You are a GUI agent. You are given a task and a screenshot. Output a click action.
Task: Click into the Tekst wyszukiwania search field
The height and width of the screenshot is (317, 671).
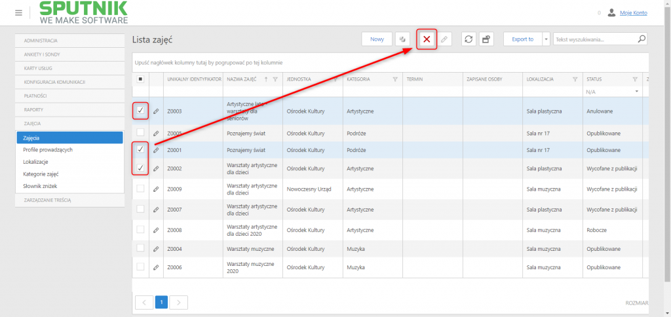click(x=595, y=39)
